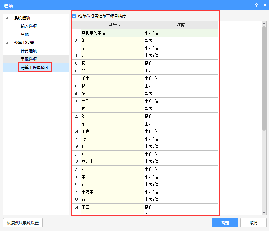Open precision cell for 工日 row
This screenshot has height=231, width=269.
click(x=181, y=207)
